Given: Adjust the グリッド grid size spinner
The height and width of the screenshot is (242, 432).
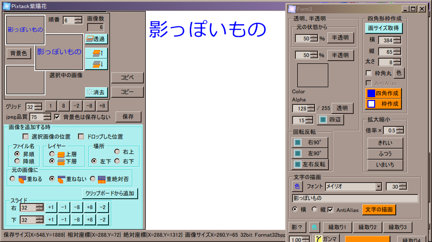Looking at the screenshot, I should pos(38,107).
